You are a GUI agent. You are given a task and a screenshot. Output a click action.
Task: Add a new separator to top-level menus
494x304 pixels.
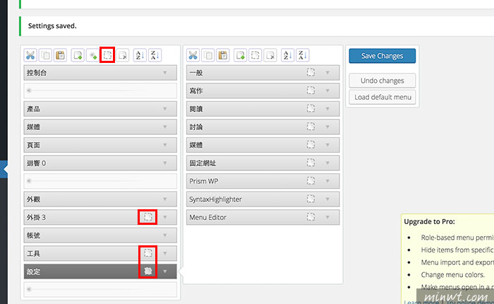[x=92, y=55]
